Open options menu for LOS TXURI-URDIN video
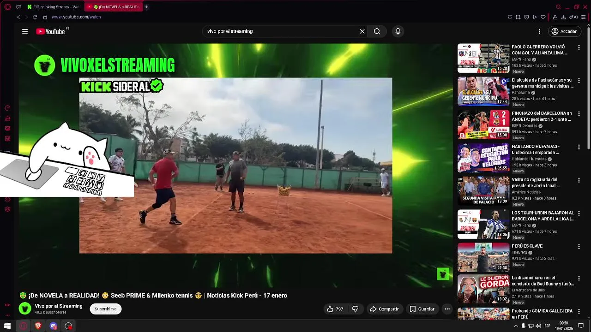Image resolution: width=591 pixels, height=332 pixels. point(579,213)
